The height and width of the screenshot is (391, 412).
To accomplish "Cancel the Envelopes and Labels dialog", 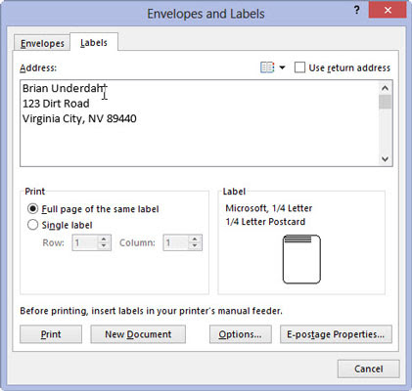I will click(x=369, y=369).
